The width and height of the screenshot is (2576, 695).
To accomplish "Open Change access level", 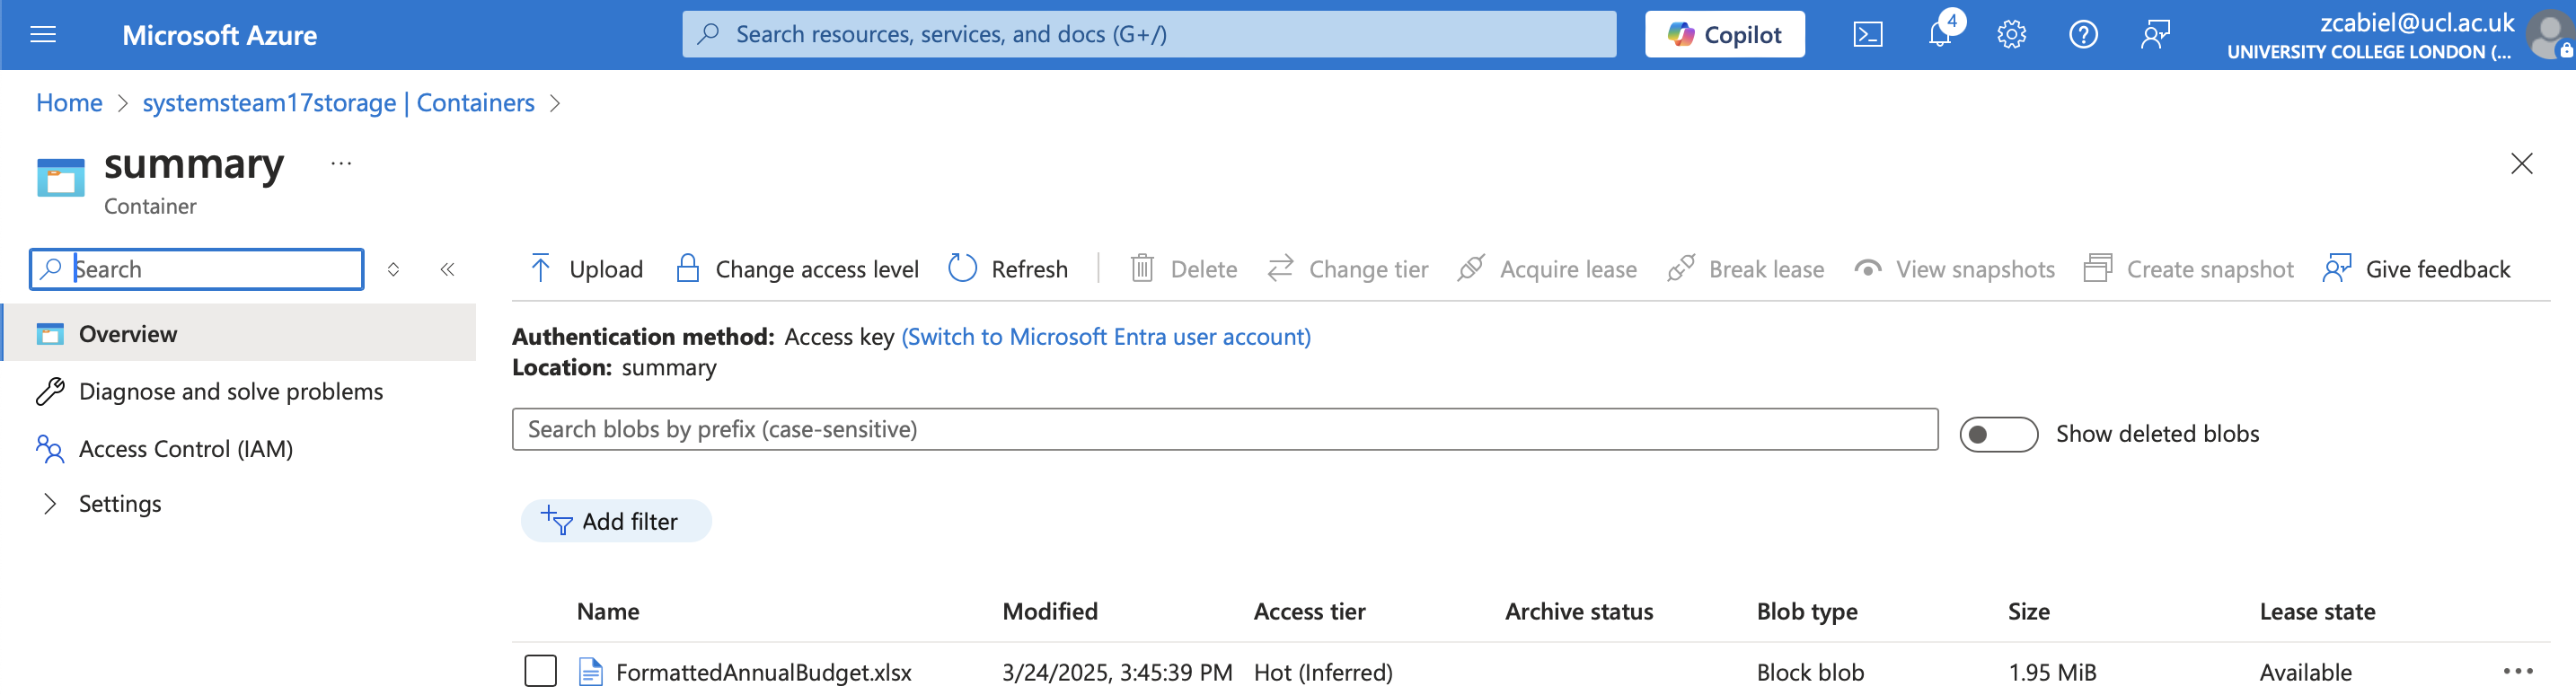I will point(797,269).
